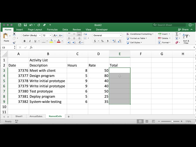Click the Percent Style icon
The height and width of the screenshot is (147, 196).
click(x=102, y=41)
